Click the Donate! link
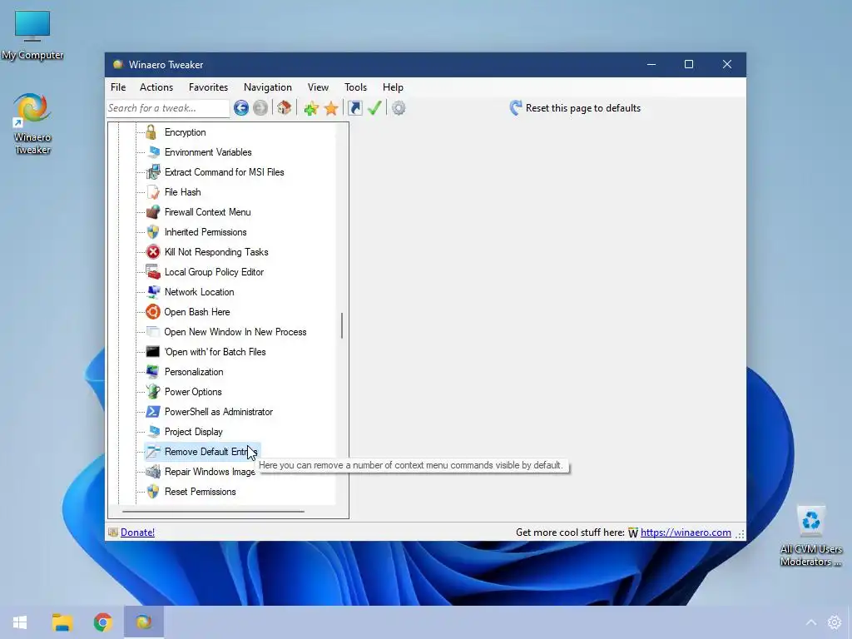This screenshot has height=639, width=852. (x=137, y=532)
